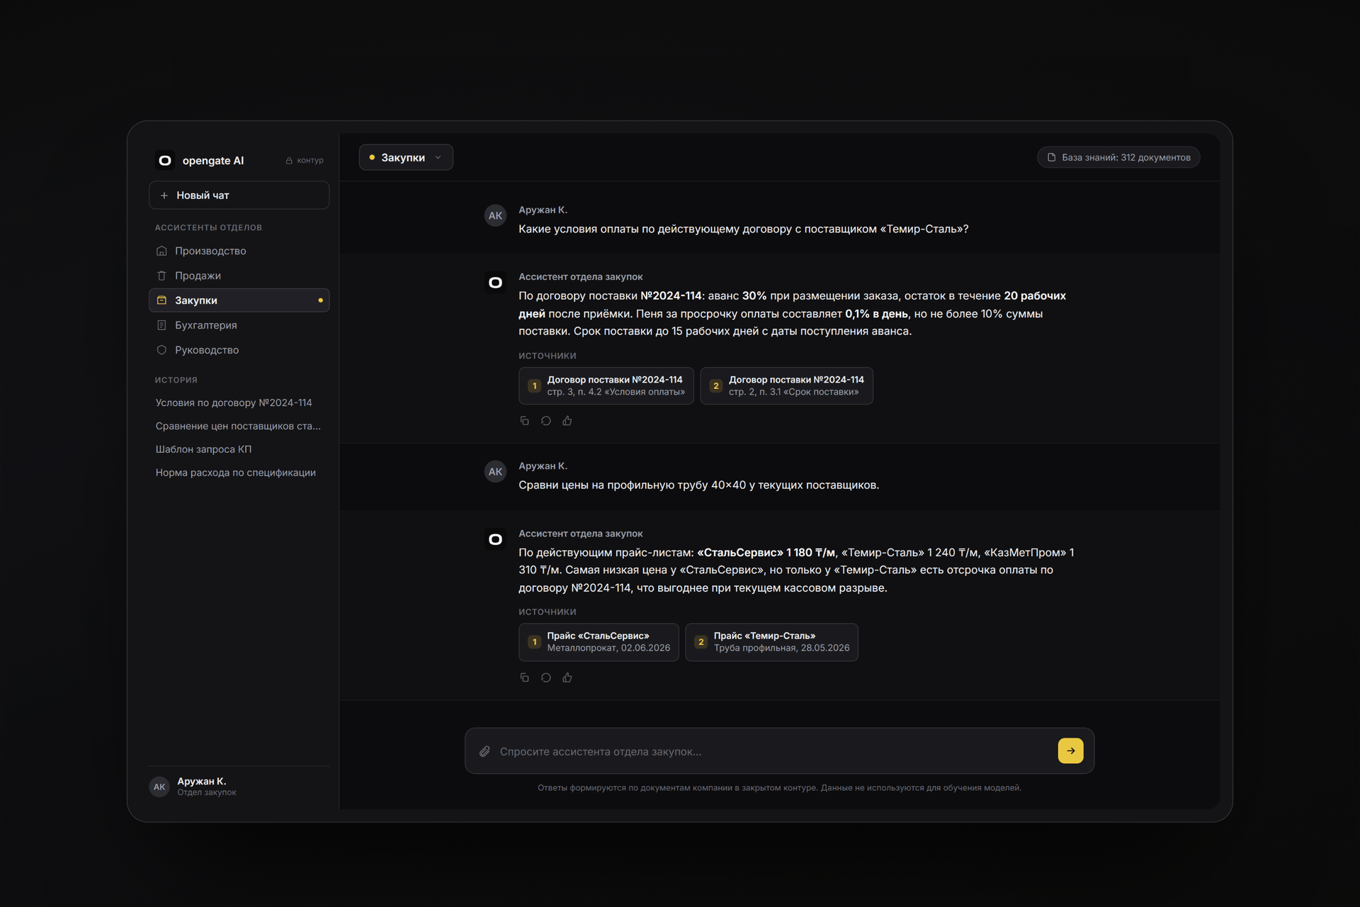1360x907 pixels.
Task: Click the Продажи department icon
Action: [x=161, y=276]
